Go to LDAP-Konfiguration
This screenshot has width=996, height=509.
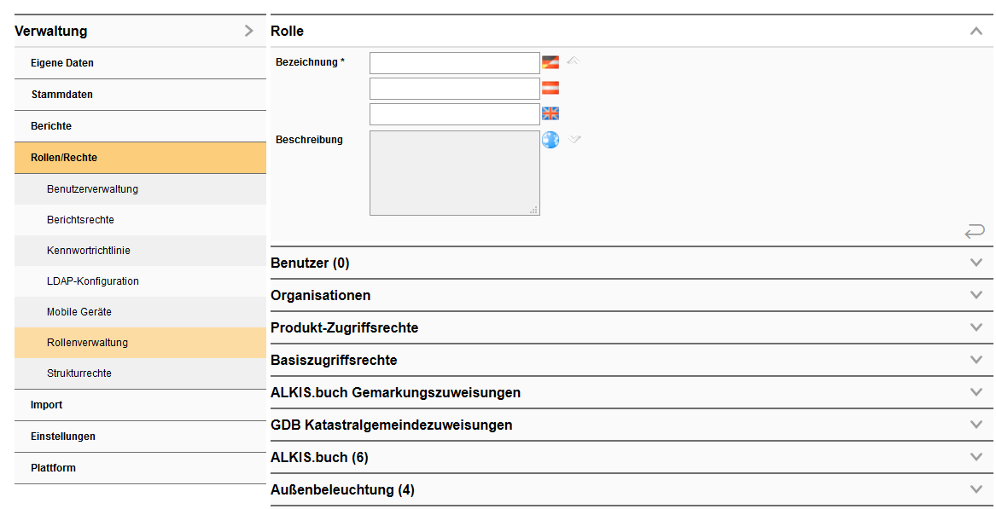[x=92, y=281]
